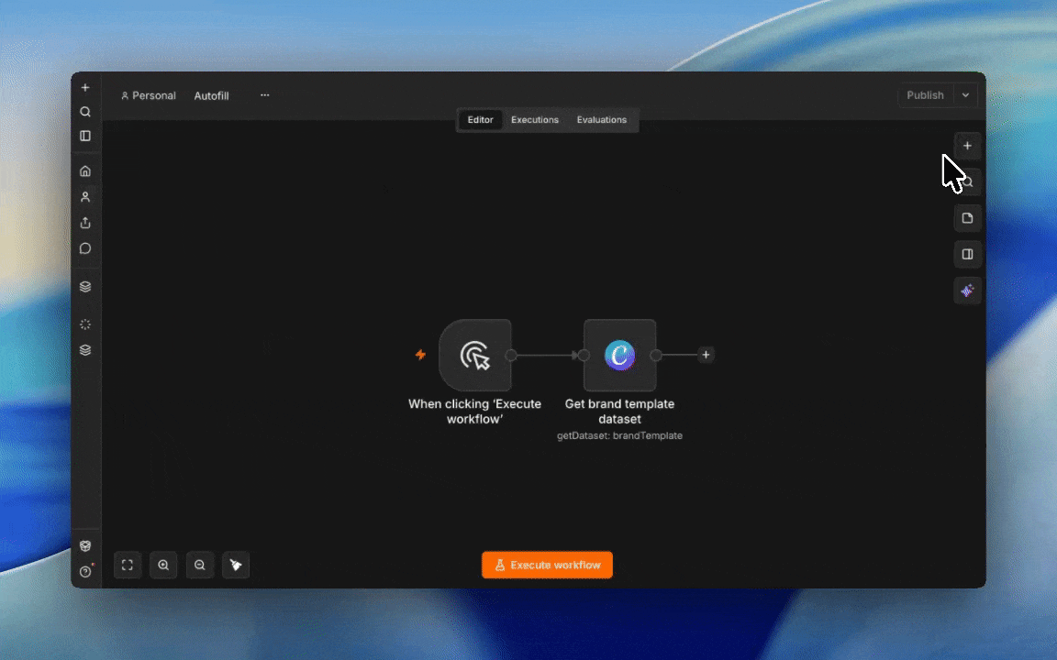This screenshot has width=1057, height=660.
Task: Click the layers icon just below dotted spinner
Action: click(85, 350)
